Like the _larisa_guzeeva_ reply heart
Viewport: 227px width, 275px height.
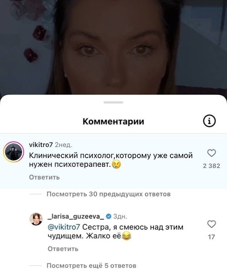pyautogui.click(x=211, y=224)
